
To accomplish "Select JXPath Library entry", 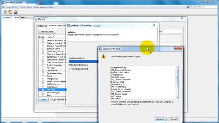I will point(117,75).
